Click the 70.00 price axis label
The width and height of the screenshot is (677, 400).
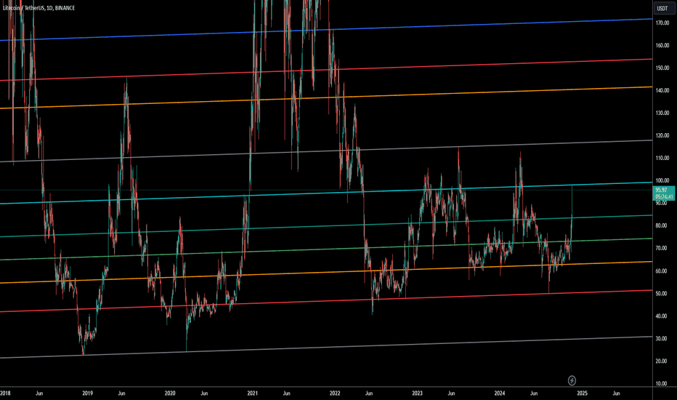coord(662,248)
